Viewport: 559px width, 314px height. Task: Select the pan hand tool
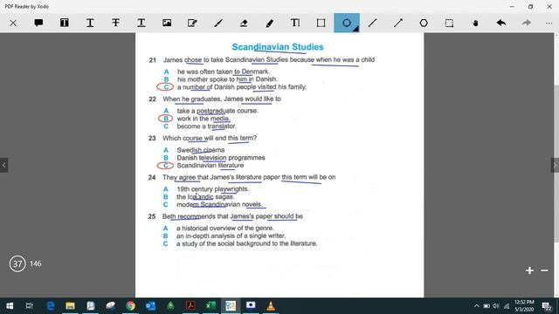[x=475, y=23]
